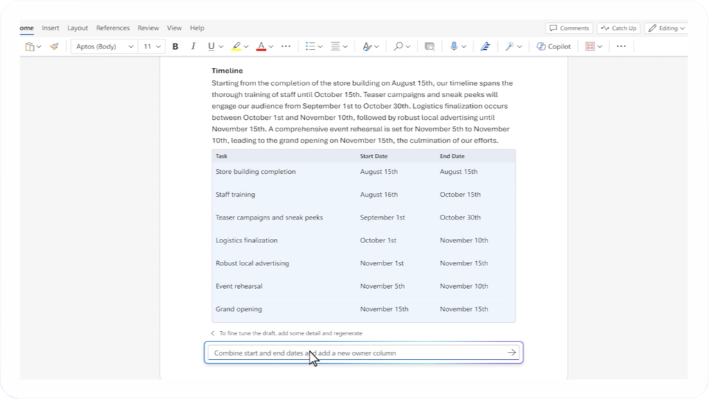Switch to the References tab

pos(113,28)
